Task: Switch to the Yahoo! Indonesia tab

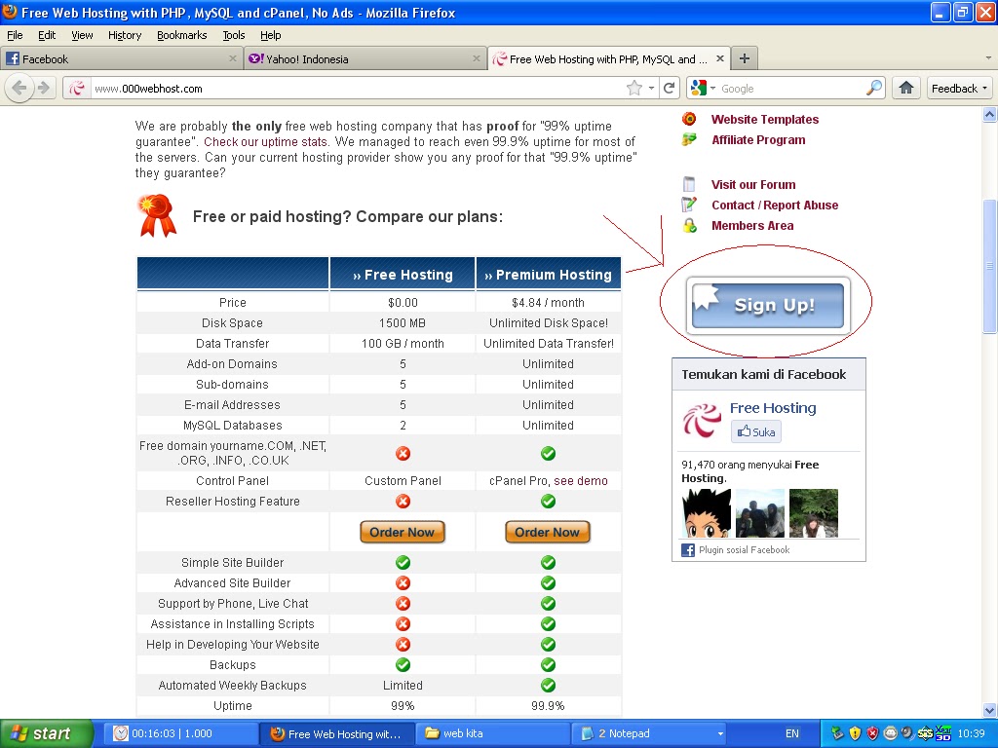Action: [x=365, y=58]
